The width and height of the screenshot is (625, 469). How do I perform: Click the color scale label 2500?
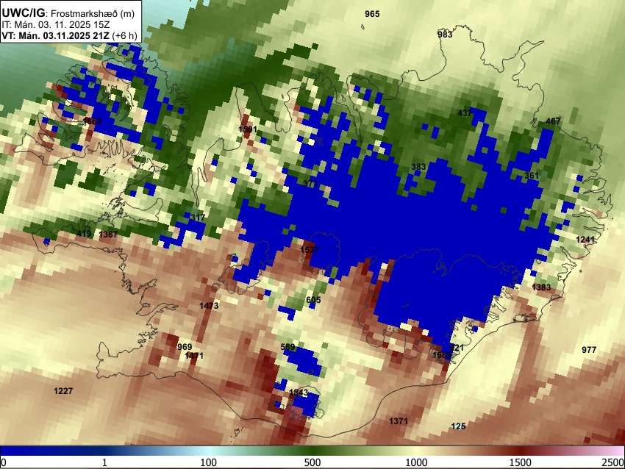coord(613,462)
